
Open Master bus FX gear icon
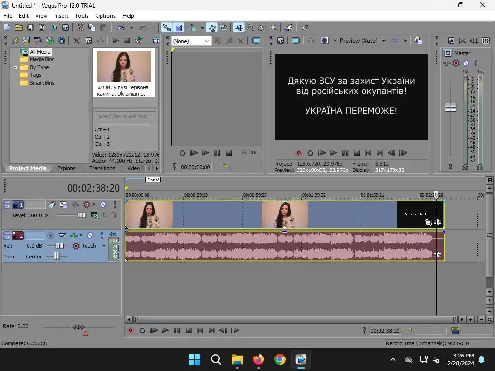[456, 63]
